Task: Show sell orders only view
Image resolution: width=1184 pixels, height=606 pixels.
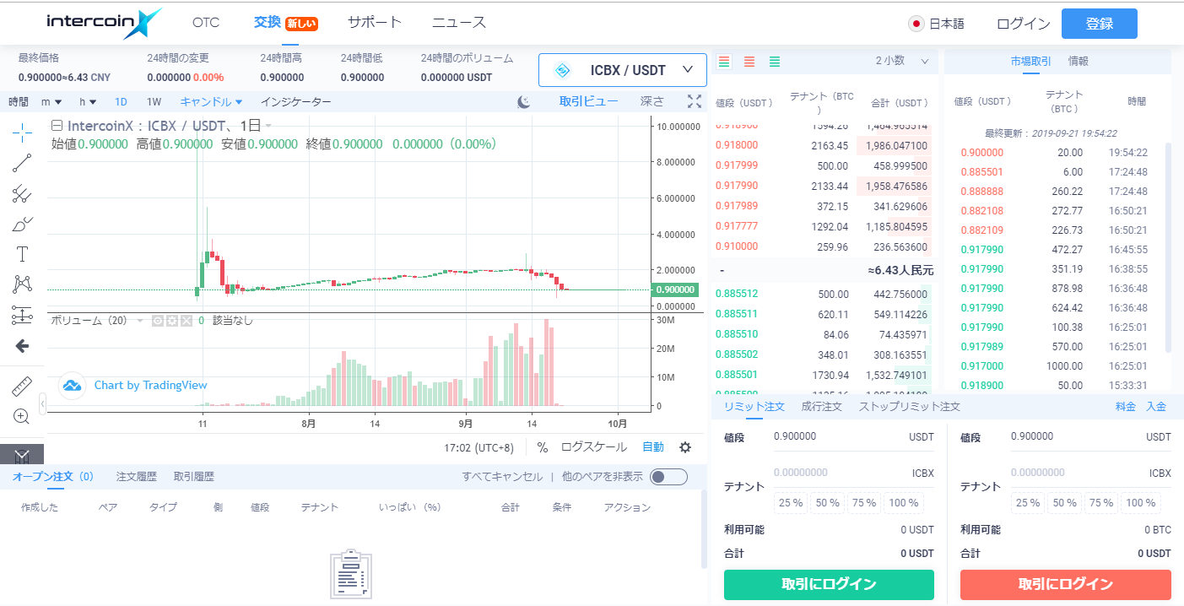Action: coord(749,62)
